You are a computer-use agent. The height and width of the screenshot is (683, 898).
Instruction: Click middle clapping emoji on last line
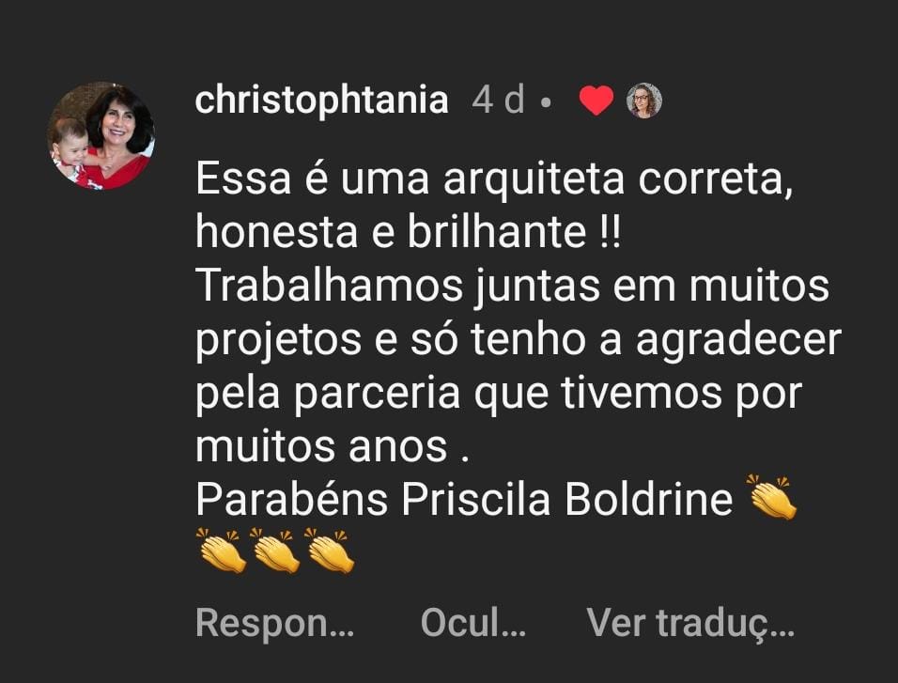coord(275,551)
